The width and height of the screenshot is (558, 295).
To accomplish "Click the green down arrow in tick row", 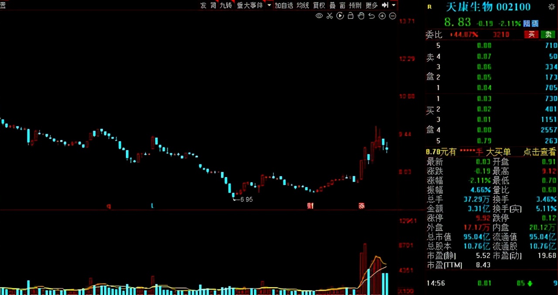I will (530, 284).
